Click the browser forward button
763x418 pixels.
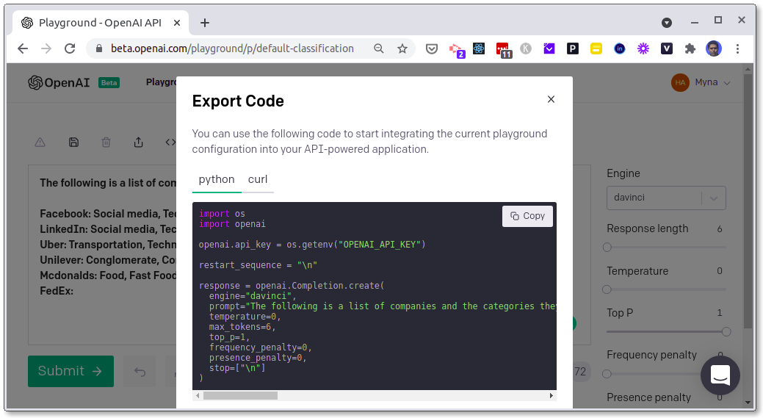coord(46,48)
